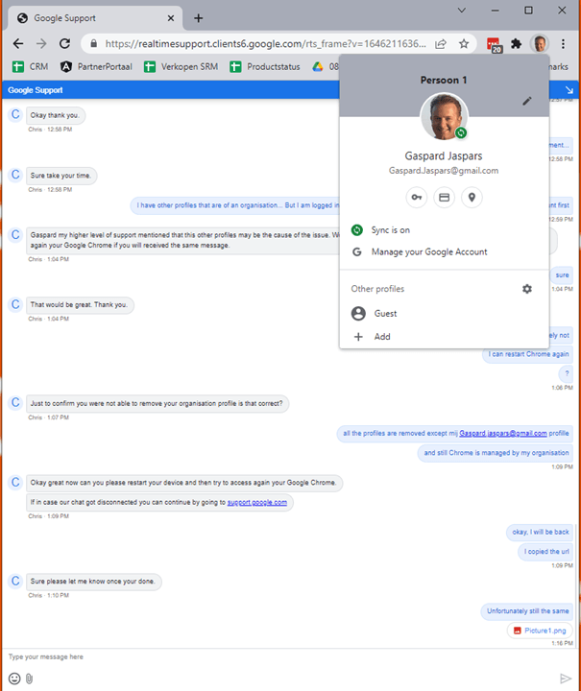581x691 pixels.
Task: Open the Productstatus bookmark
Action: tap(264, 66)
